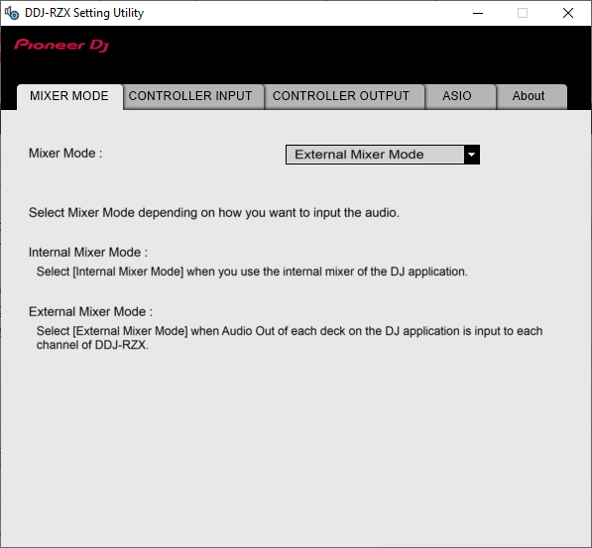Select the External Mixer Mode combo box
This screenshot has height=548, width=592.
click(383, 155)
